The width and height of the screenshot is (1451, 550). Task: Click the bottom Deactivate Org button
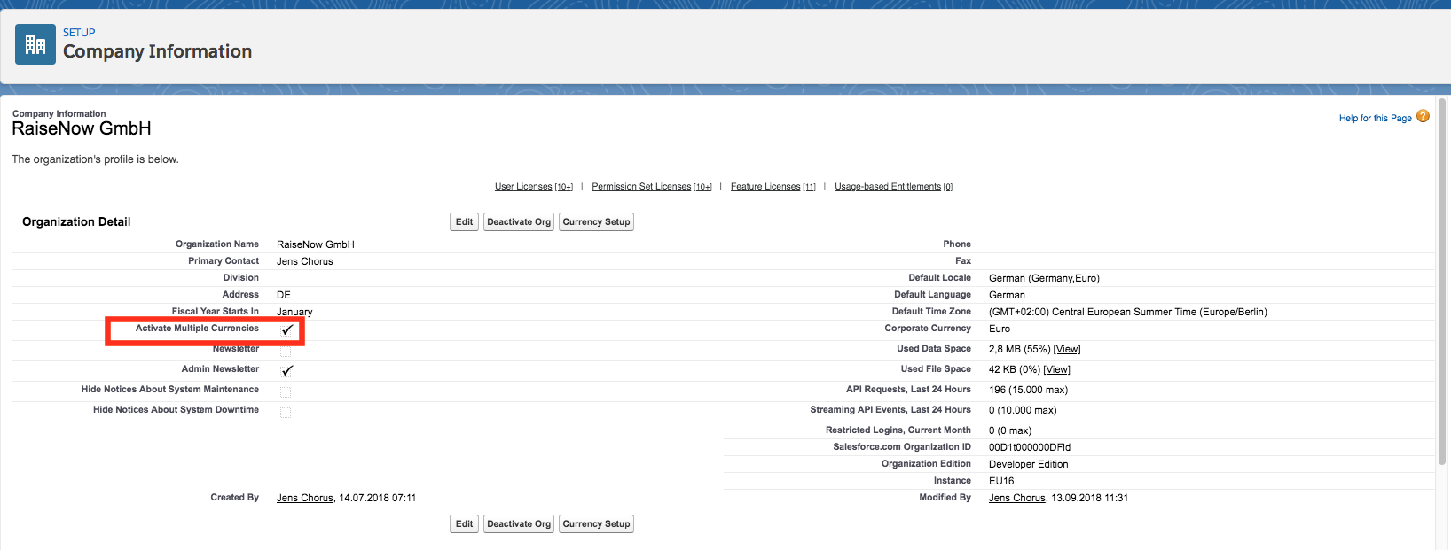[x=519, y=524]
